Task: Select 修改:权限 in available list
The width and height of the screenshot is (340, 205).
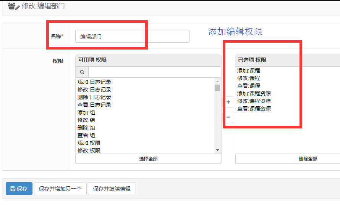Action: [x=89, y=150]
